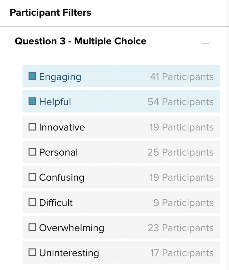This screenshot has height=270, width=229.
Task: Select the Difficult checkbox
Action: [x=32, y=203]
